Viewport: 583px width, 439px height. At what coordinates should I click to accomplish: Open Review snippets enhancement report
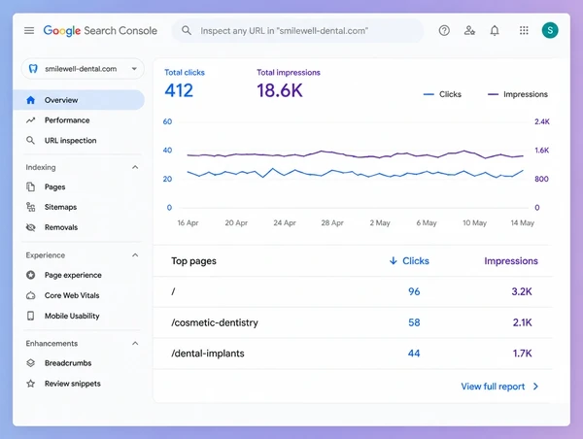point(73,384)
